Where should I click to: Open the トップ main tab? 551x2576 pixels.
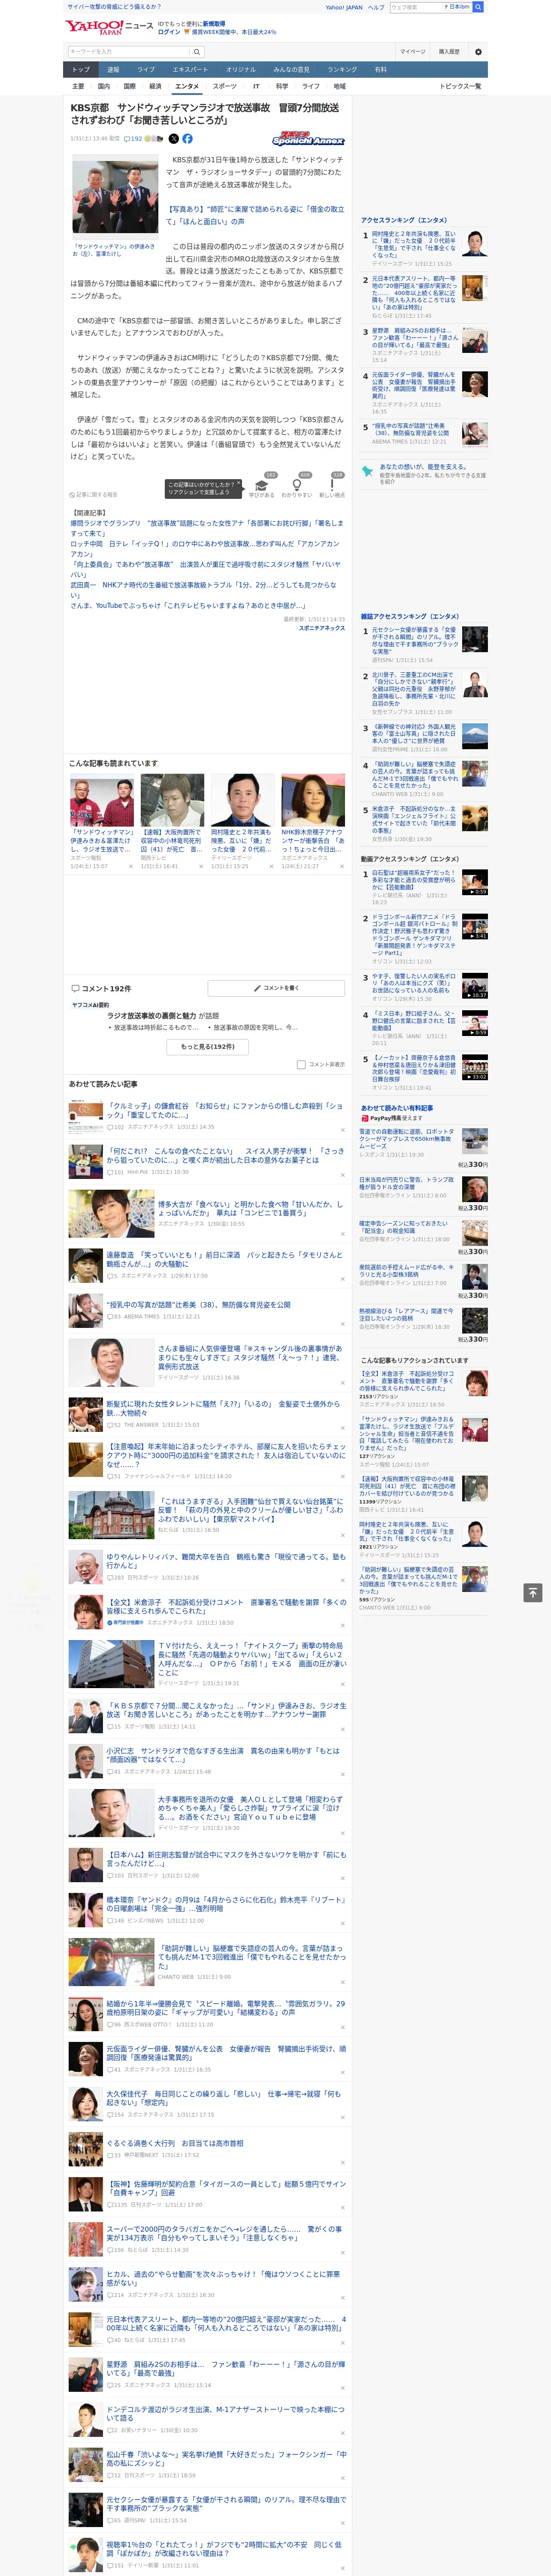[x=81, y=69]
